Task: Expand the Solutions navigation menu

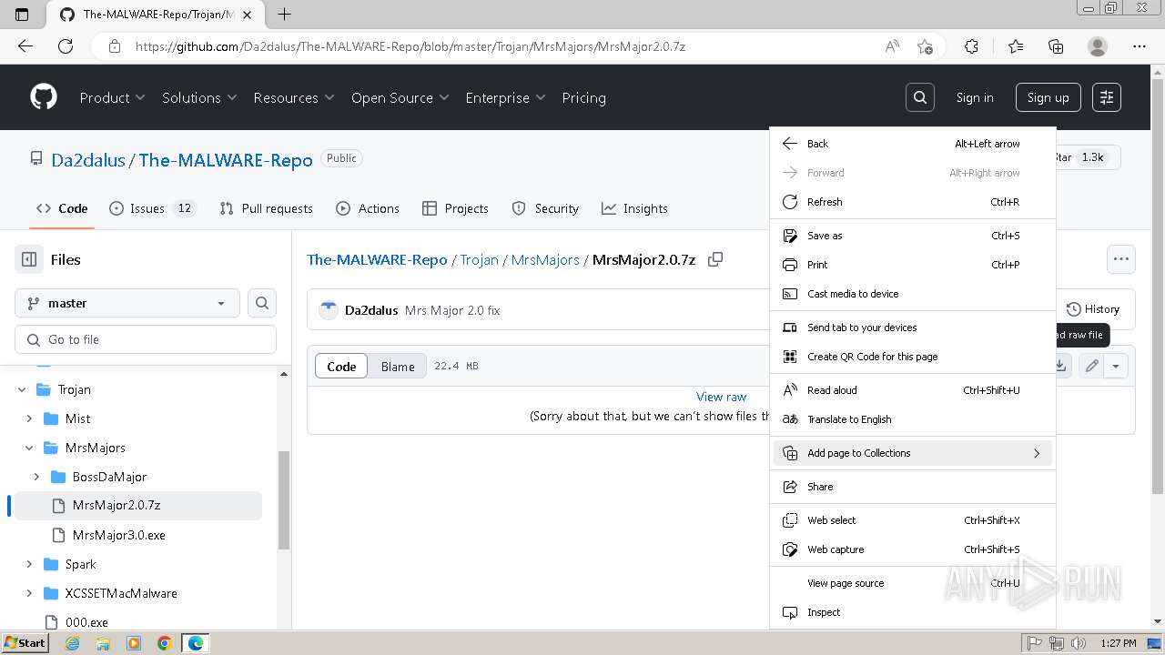Action: tap(199, 97)
